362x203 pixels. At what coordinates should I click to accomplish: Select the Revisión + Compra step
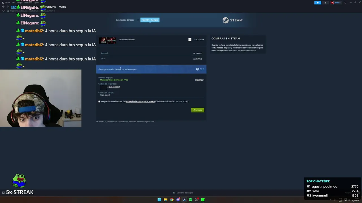coord(150,20)
